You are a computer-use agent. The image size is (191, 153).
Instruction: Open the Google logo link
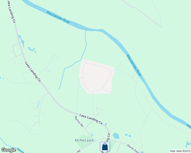coord(8,150)
